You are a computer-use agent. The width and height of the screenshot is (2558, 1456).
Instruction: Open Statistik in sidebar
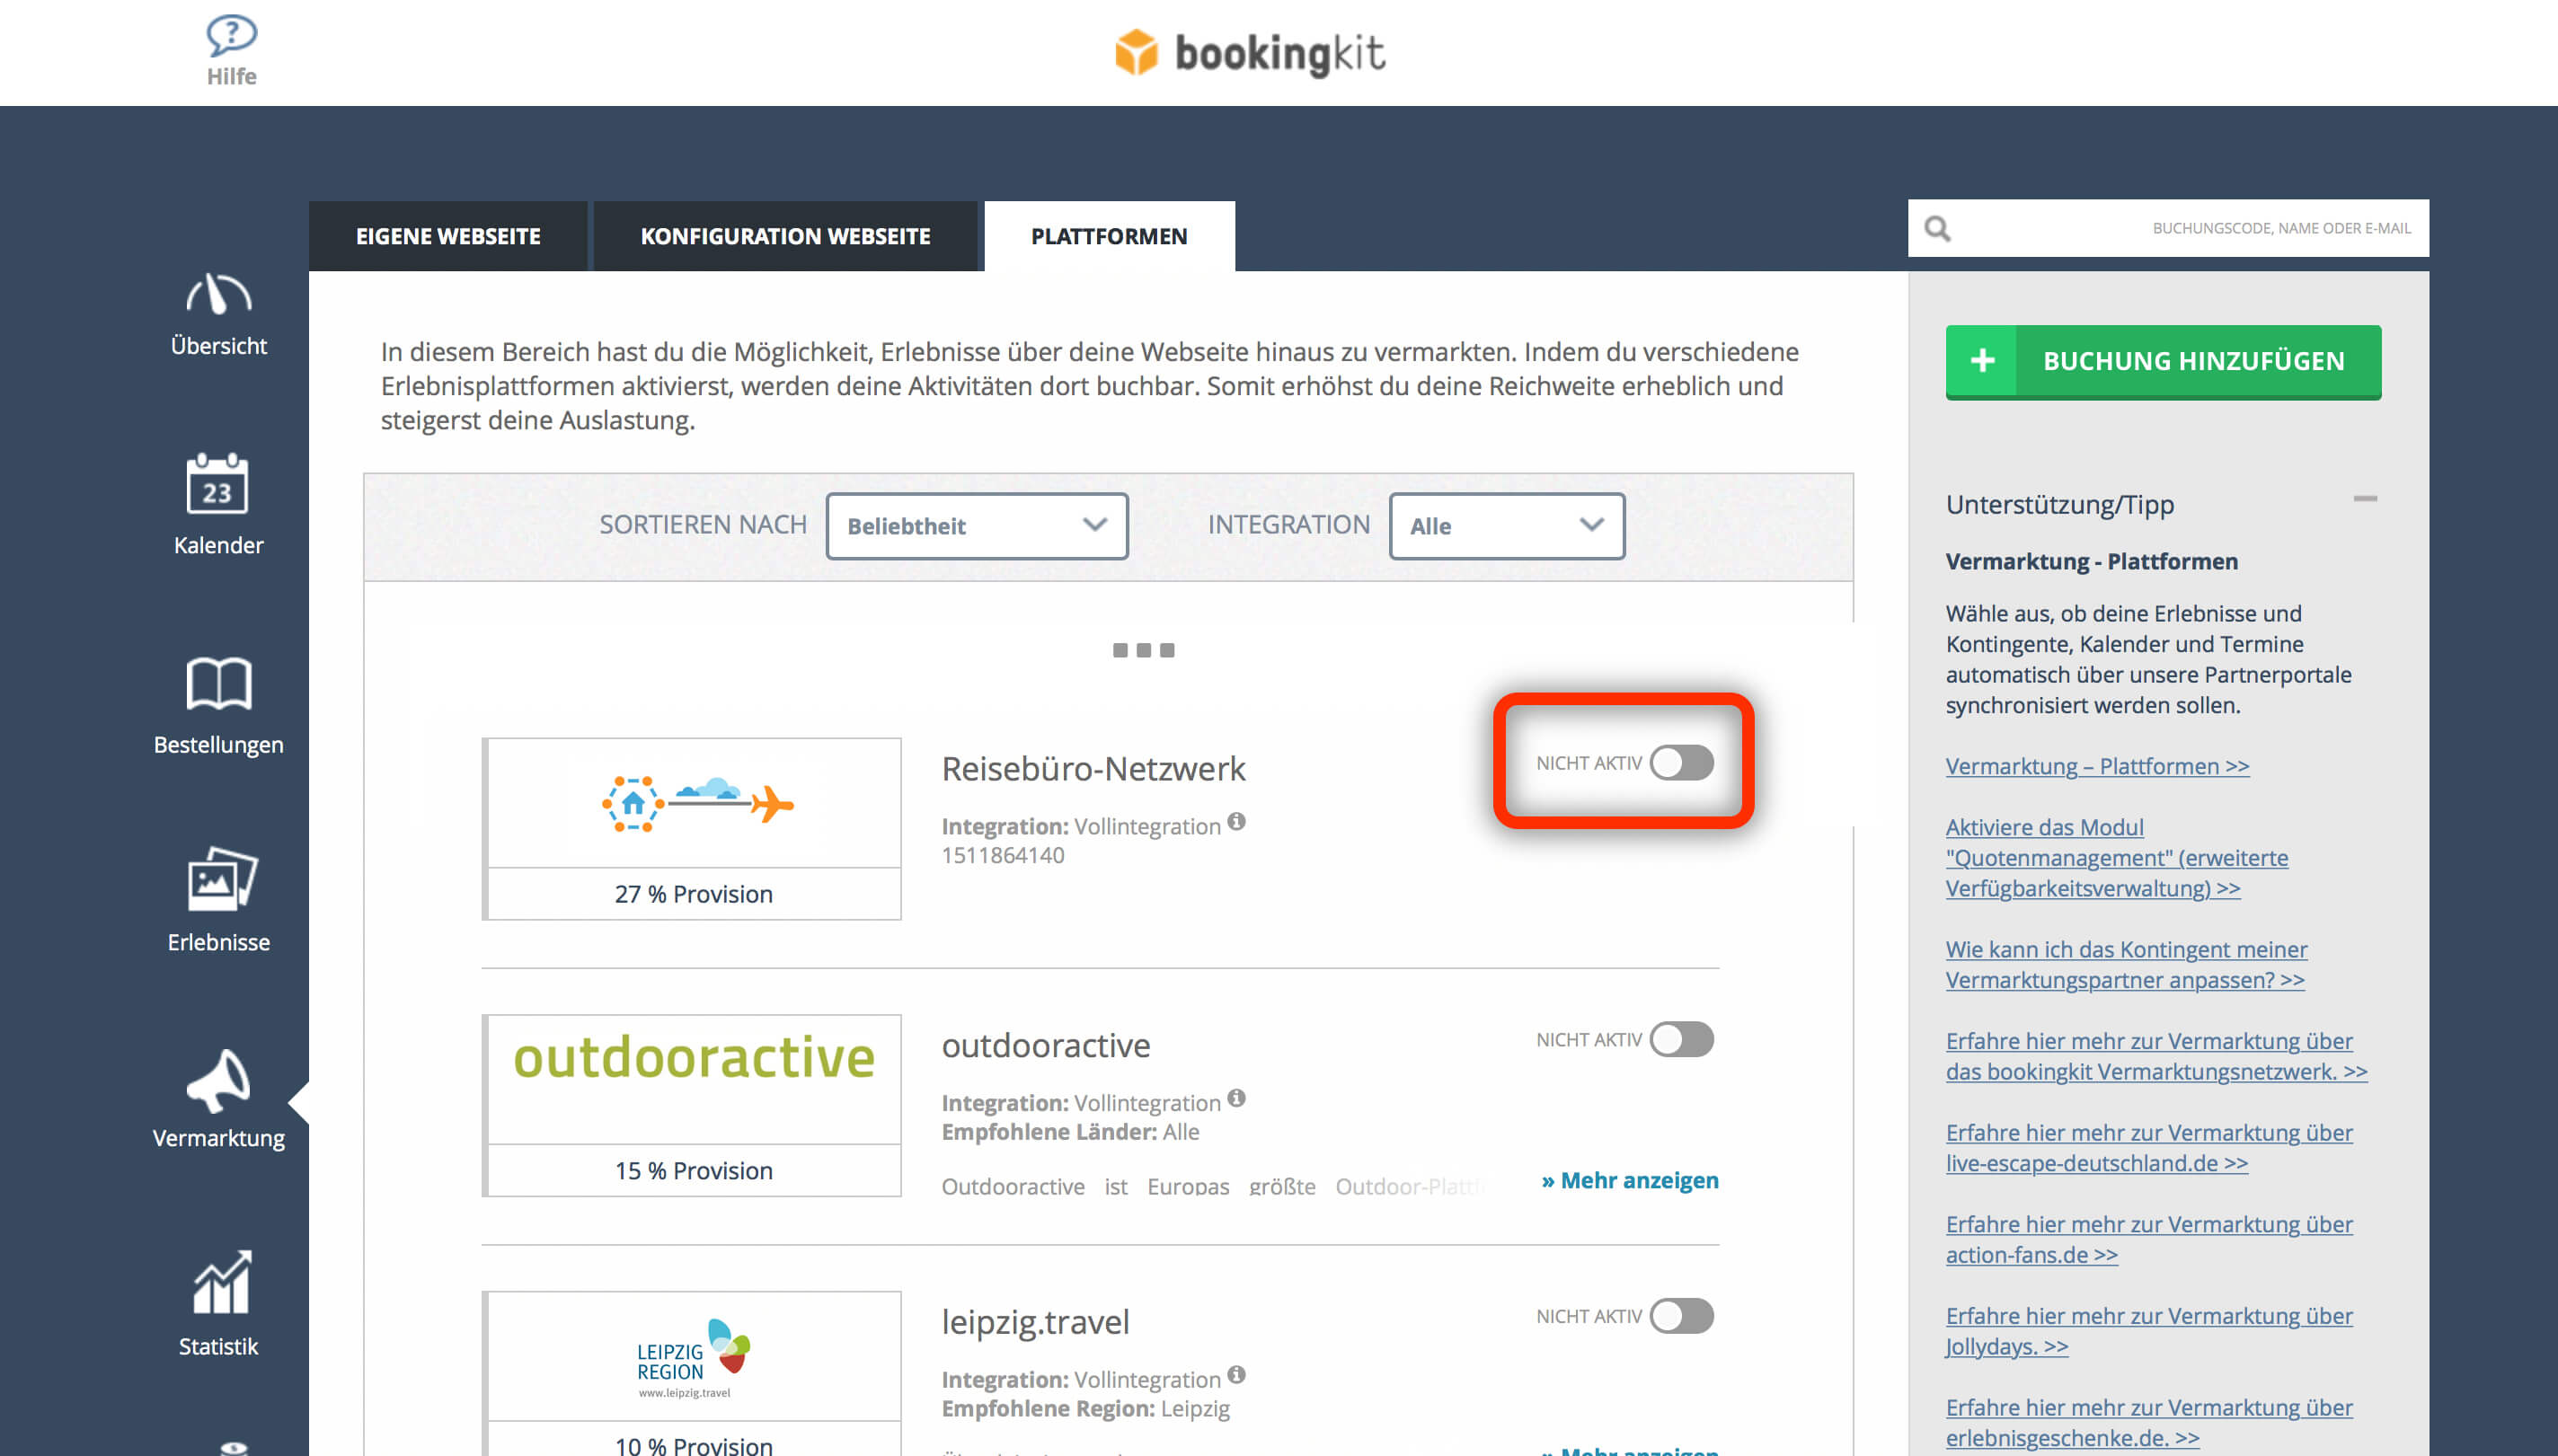point(218,1304)
